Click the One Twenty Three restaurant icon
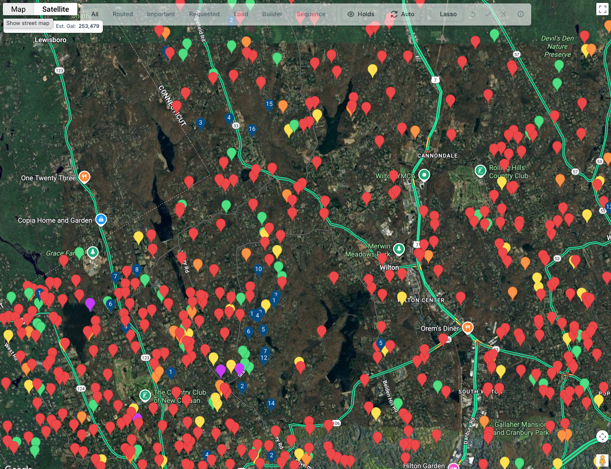611x469 pixels. [85, 177]
